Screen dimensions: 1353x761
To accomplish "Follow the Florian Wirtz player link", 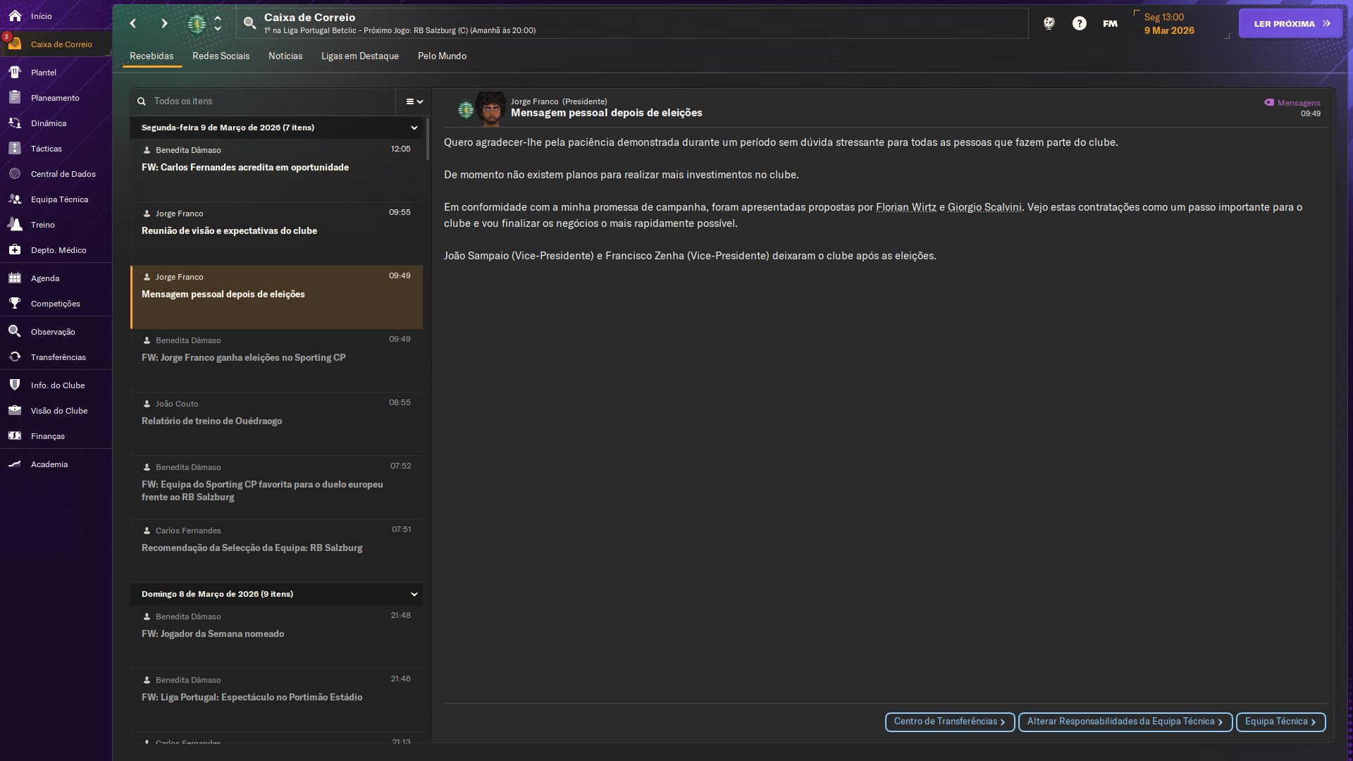I will click(906, 207).
